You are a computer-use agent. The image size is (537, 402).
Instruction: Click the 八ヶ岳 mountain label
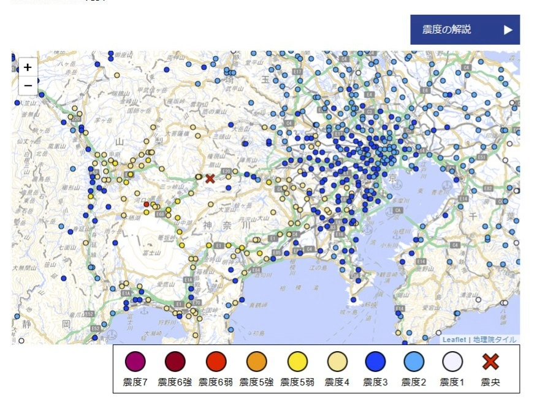(66, 64)
